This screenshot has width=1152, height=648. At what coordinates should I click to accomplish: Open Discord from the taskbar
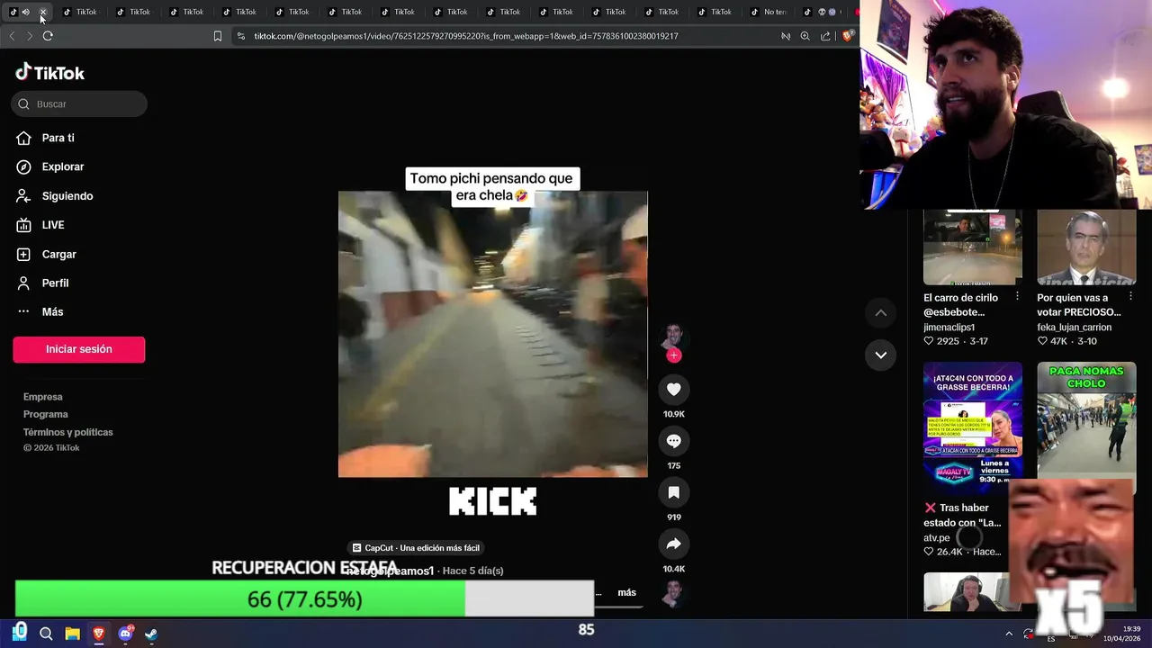[x=125, y=634]
